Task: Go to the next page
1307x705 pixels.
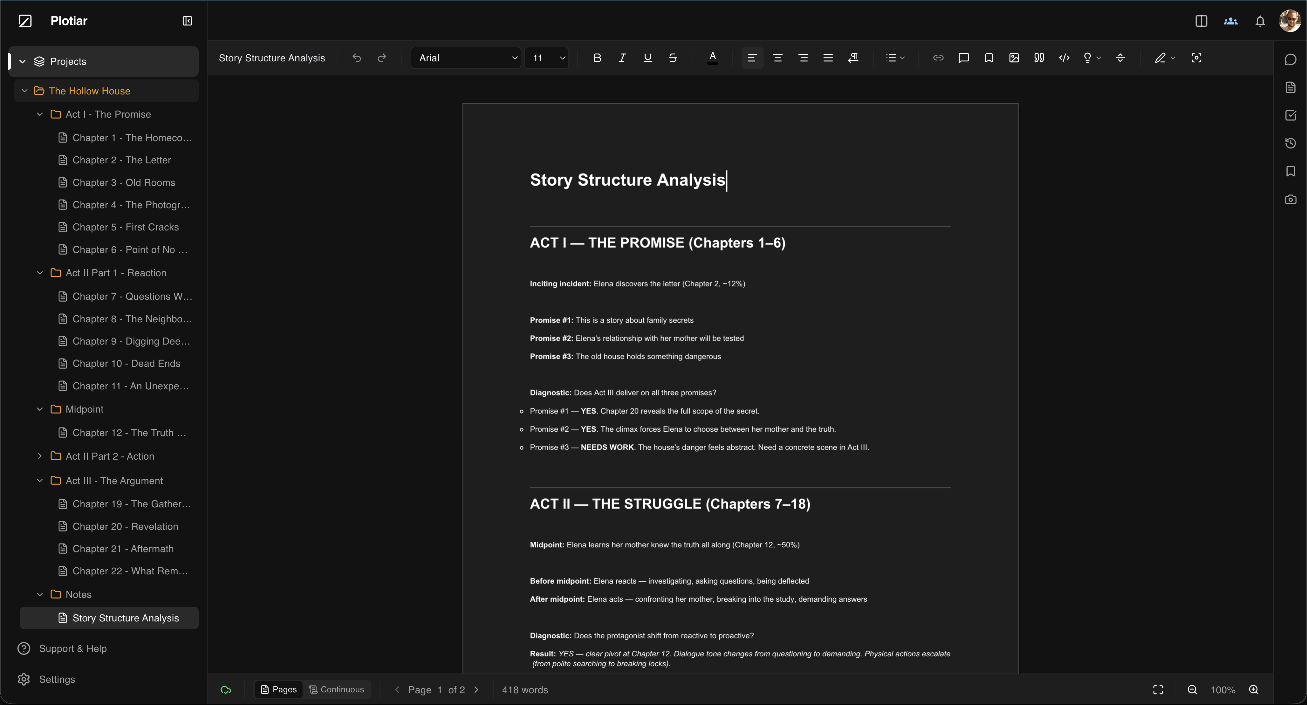Action: tap(476, 689)
